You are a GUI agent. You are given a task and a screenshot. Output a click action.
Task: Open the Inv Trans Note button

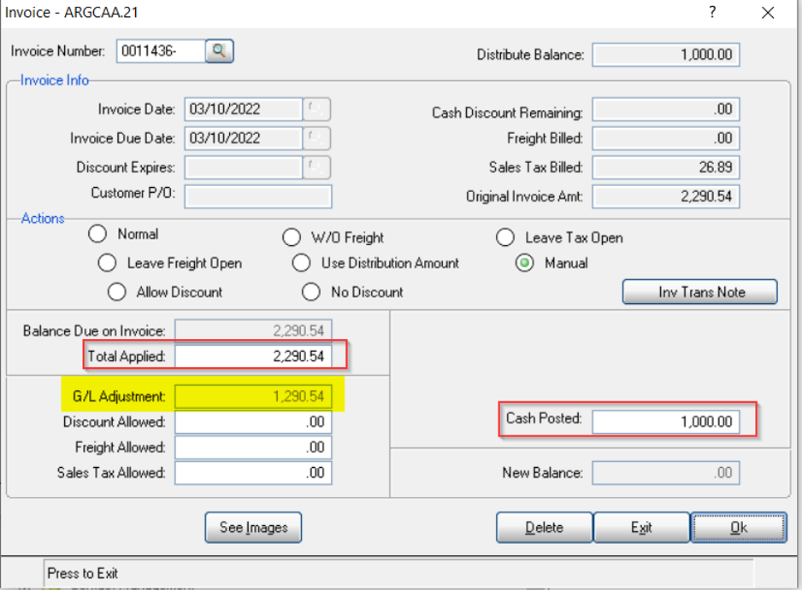[699, 292]
